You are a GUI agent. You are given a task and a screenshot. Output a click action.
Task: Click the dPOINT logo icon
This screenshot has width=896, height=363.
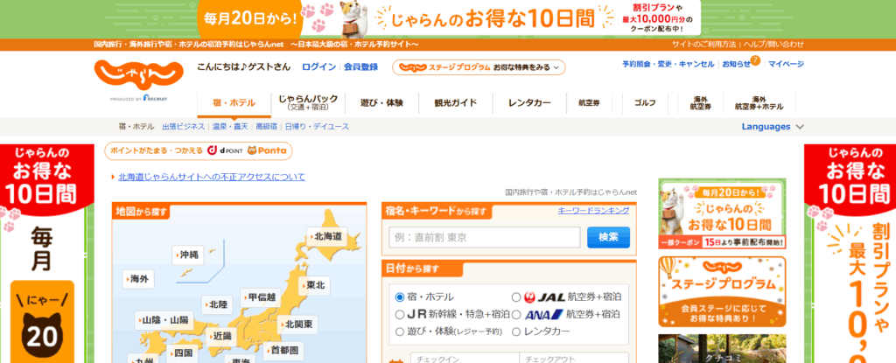pos(225,151)
